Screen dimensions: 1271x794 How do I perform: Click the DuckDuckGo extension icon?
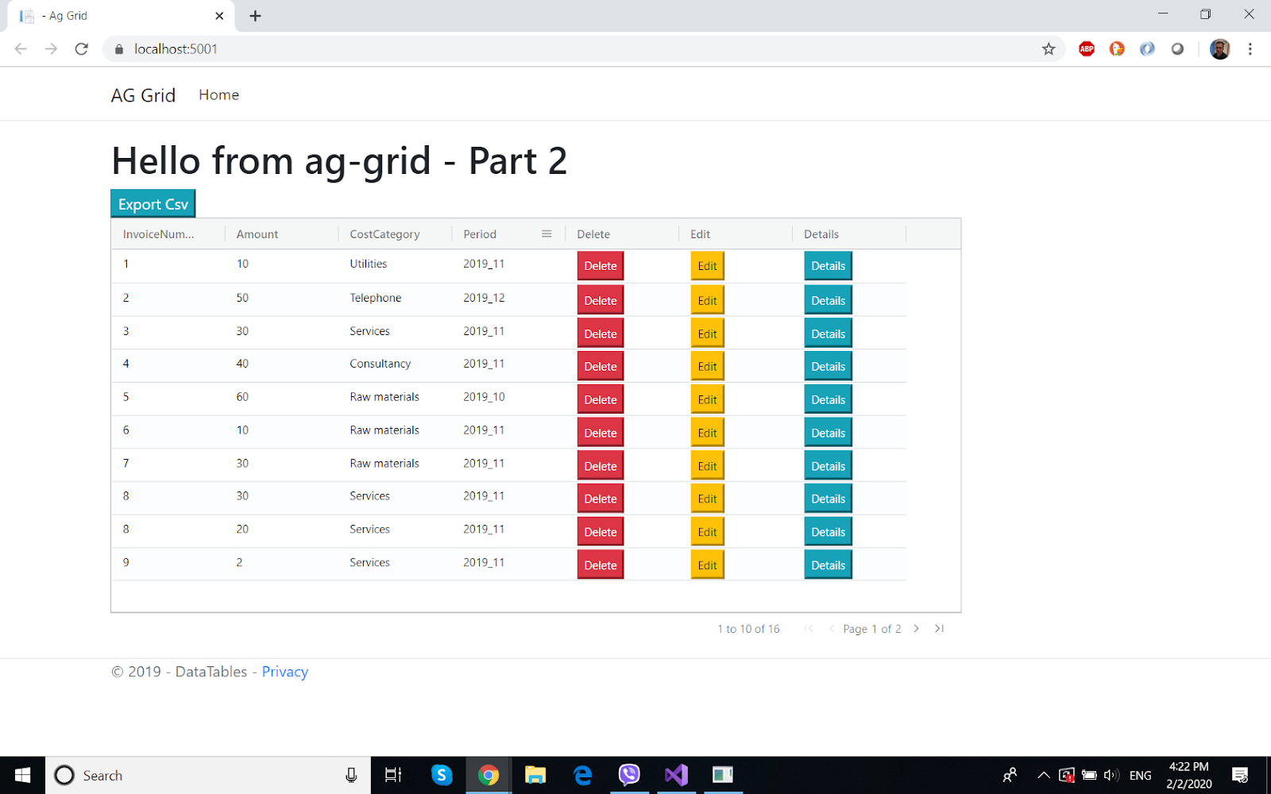tap(1116, 48)
